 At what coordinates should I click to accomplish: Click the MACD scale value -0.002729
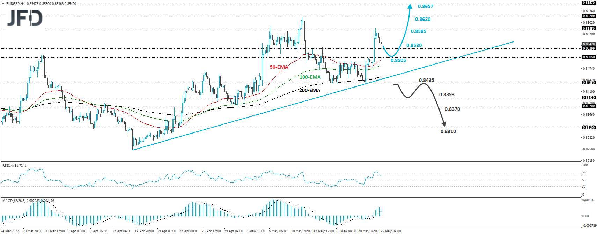coord(589,226)
